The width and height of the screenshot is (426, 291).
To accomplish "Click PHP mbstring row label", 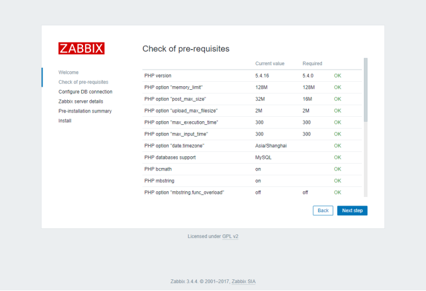I will (x=159, y=181).
